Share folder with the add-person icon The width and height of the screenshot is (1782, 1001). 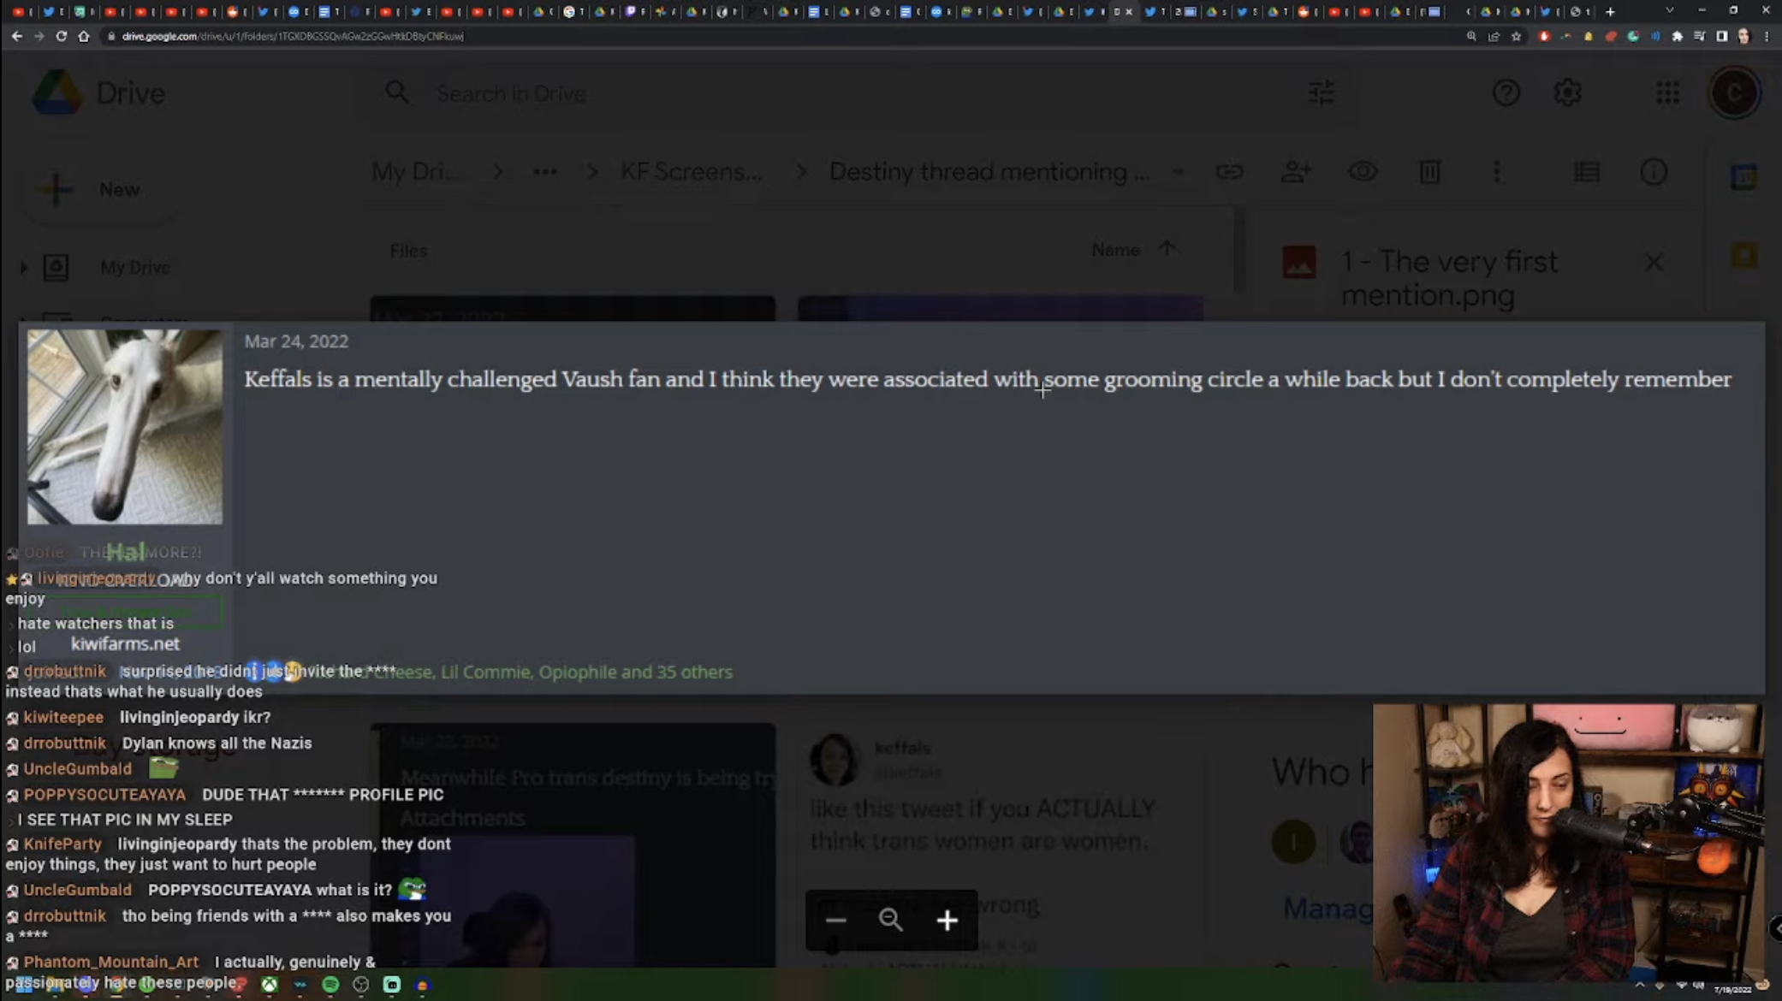point(1296,172)
